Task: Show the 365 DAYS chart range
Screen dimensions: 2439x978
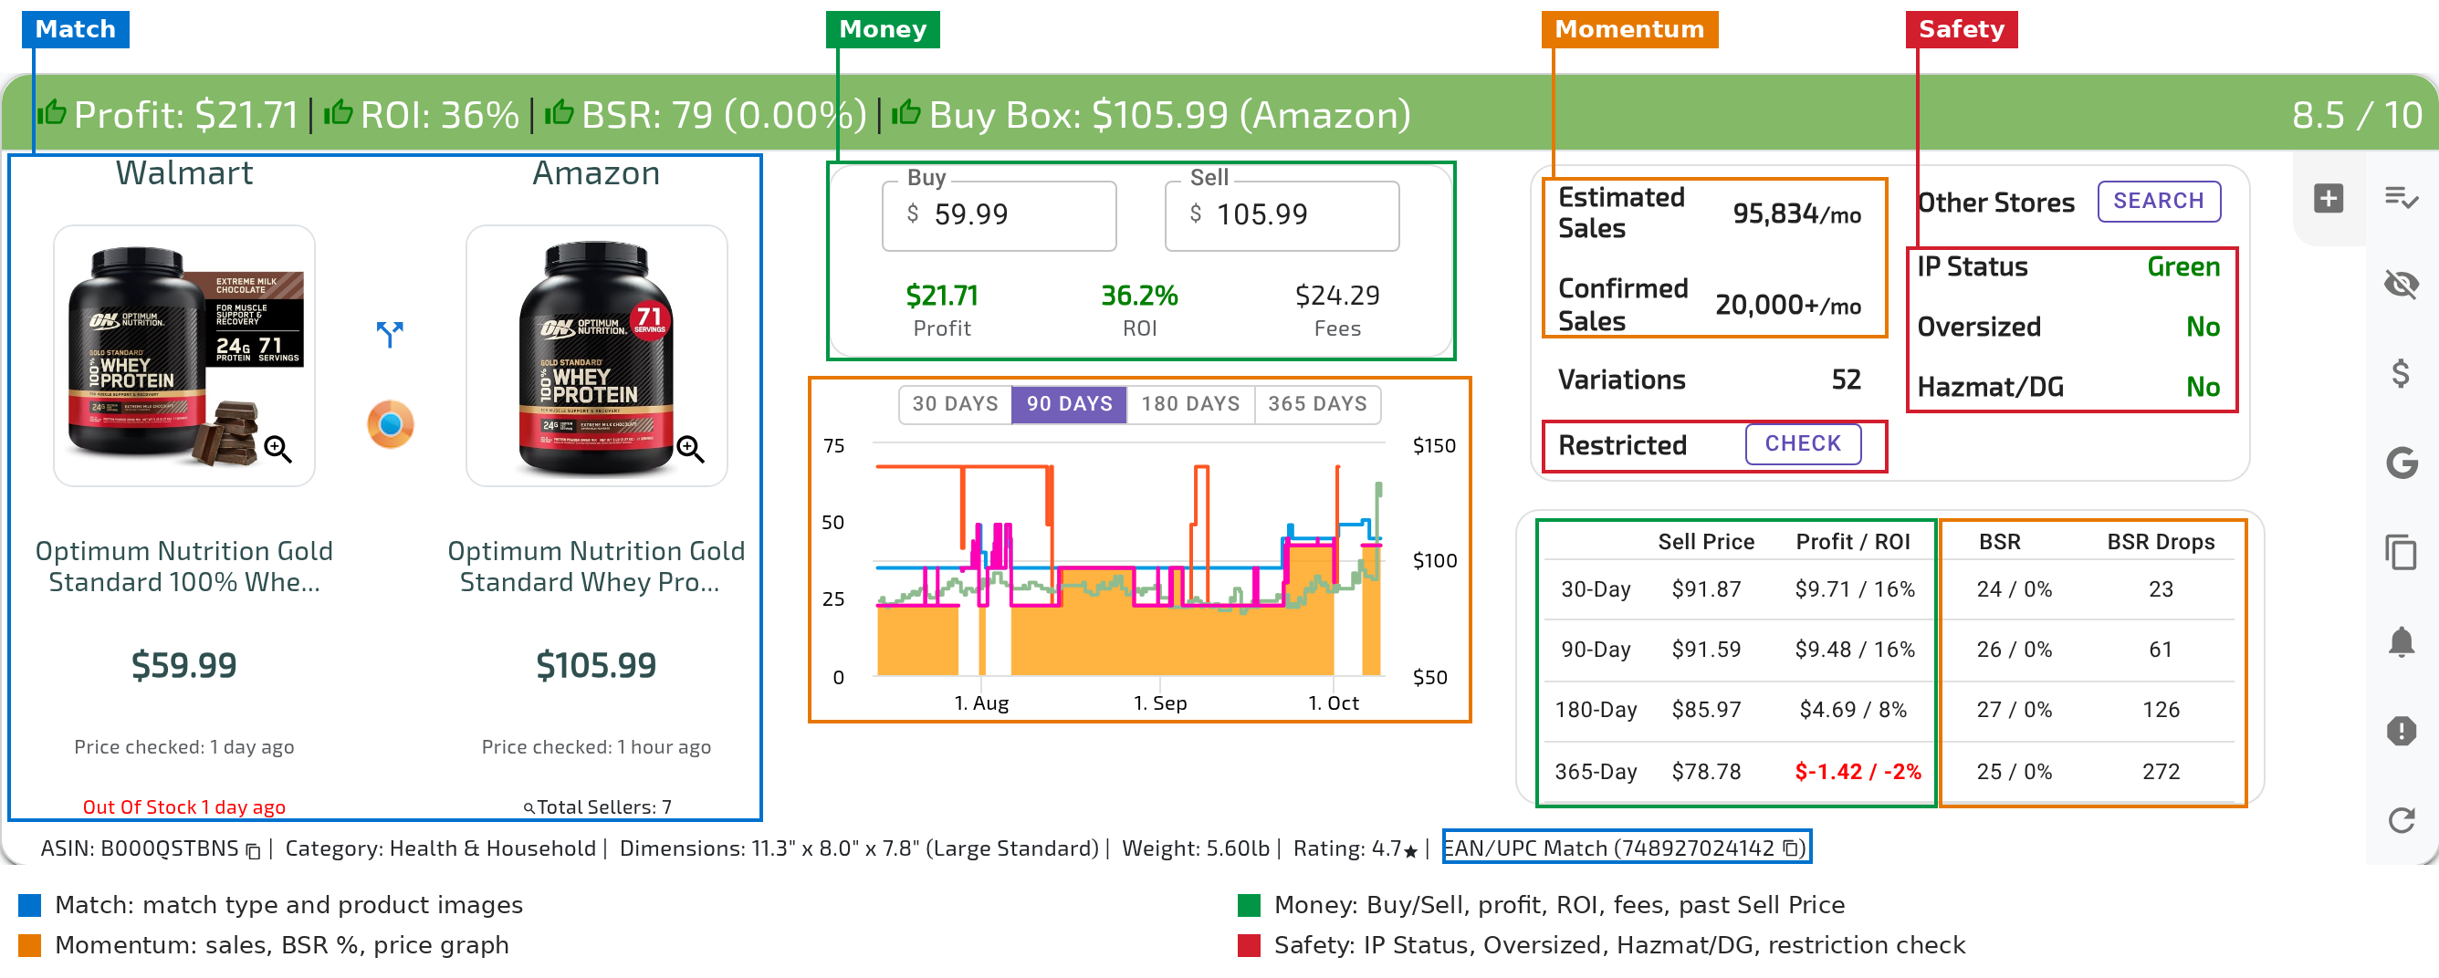Action: point(1317,404)
